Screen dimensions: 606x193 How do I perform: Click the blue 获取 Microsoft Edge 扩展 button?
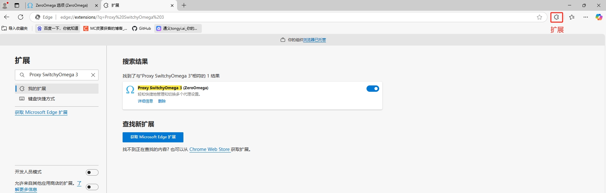click(153, 137)
